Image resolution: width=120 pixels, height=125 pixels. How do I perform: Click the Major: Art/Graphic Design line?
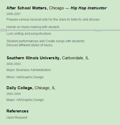pyautogui.click(x=26, y=100)
